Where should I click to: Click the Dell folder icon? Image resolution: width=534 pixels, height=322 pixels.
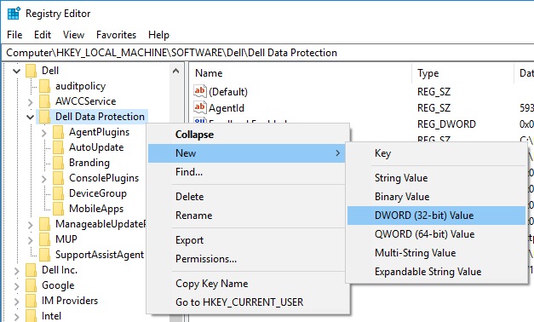31,71
